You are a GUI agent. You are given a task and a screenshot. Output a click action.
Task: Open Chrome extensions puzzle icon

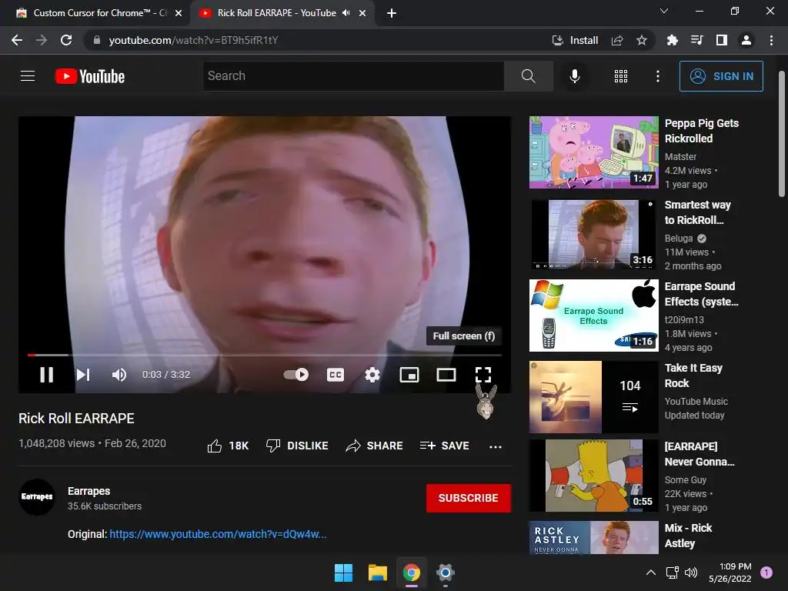[672, 40]
